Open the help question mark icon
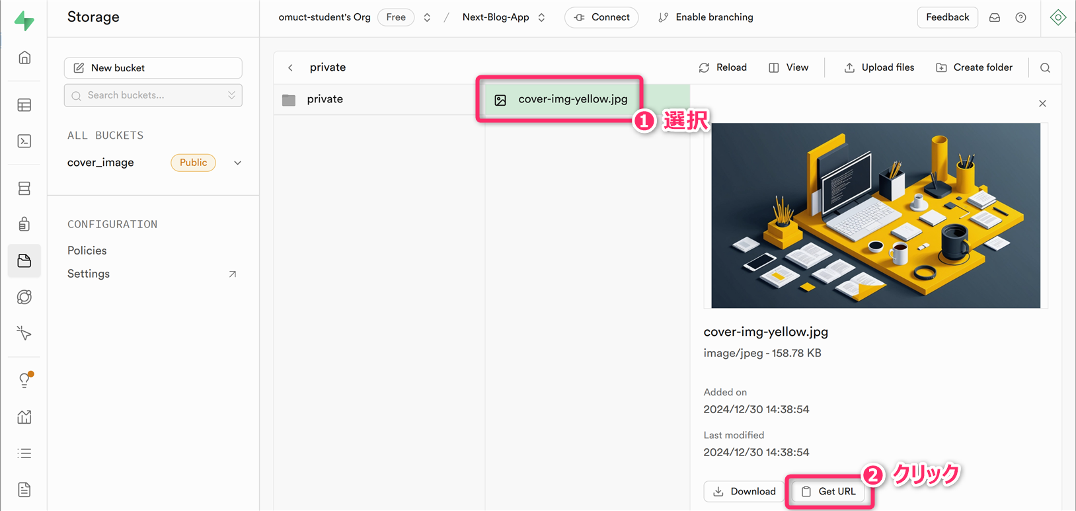This screenshot has width=1076, height=511. [1020, 18]
